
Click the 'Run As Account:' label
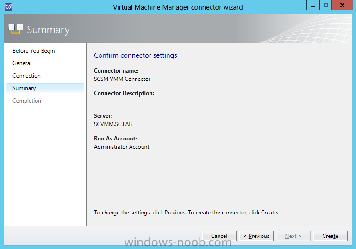tap(115, 139)
